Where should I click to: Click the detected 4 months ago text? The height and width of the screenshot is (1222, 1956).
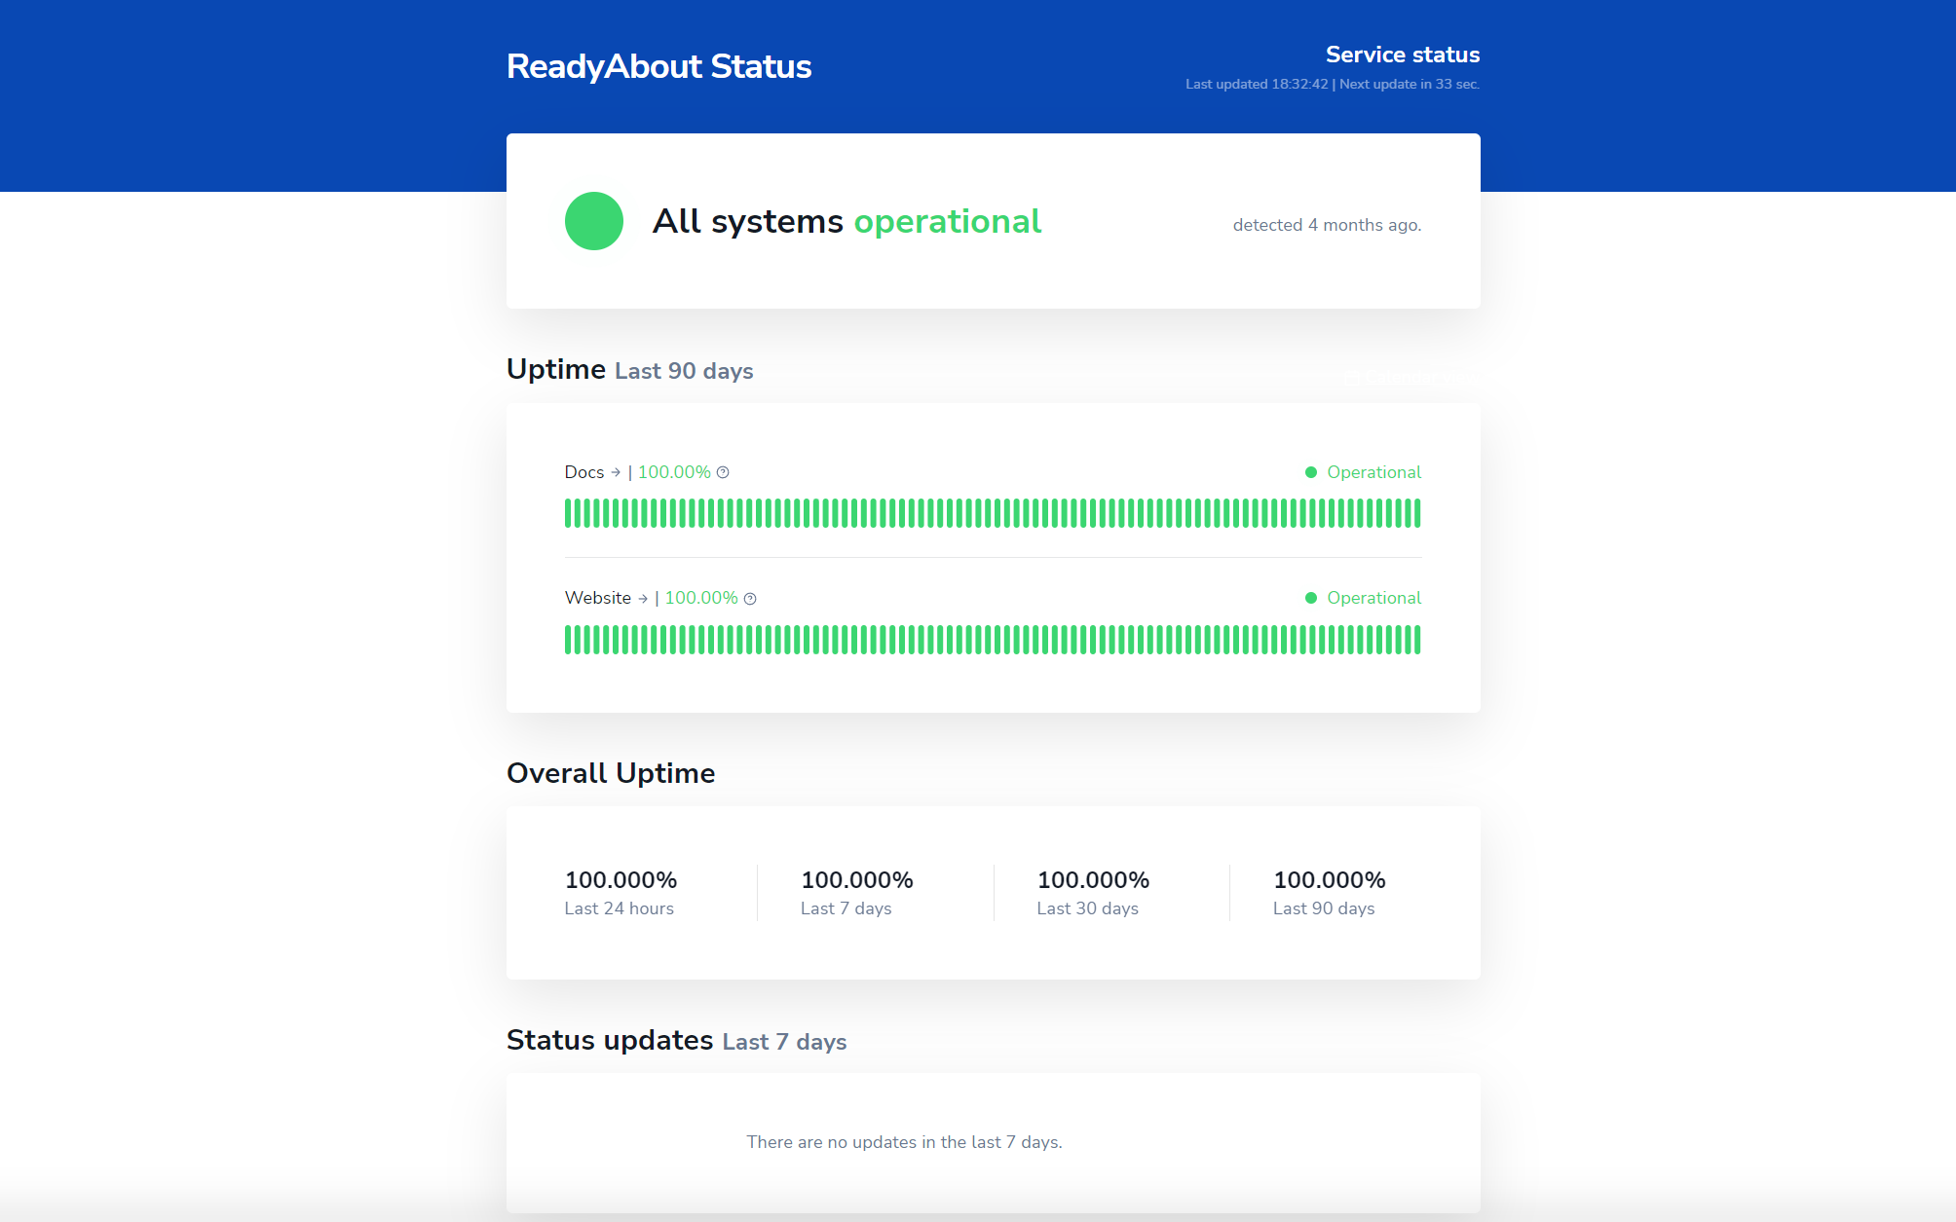tap(1327, 225)
